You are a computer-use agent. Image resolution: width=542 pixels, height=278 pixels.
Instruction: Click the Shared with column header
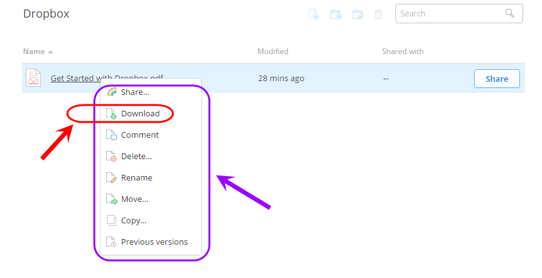(x=402, y=52)
